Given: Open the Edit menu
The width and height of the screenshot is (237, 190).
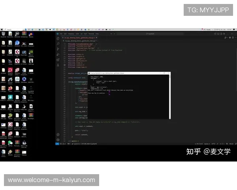Looking at the screenshot, I should (x=65, y=34).
